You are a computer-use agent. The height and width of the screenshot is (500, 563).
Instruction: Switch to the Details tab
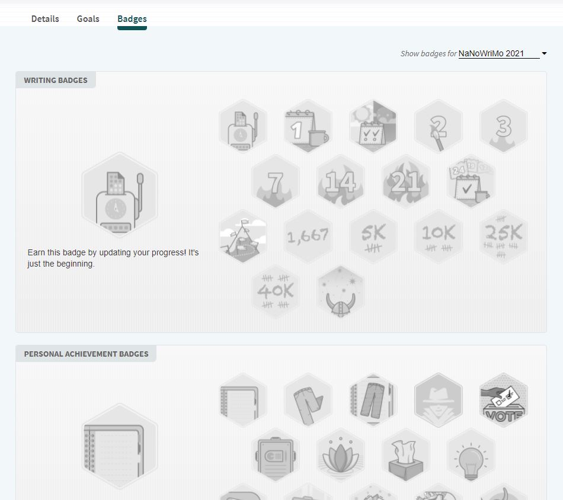tap(45, 18)
